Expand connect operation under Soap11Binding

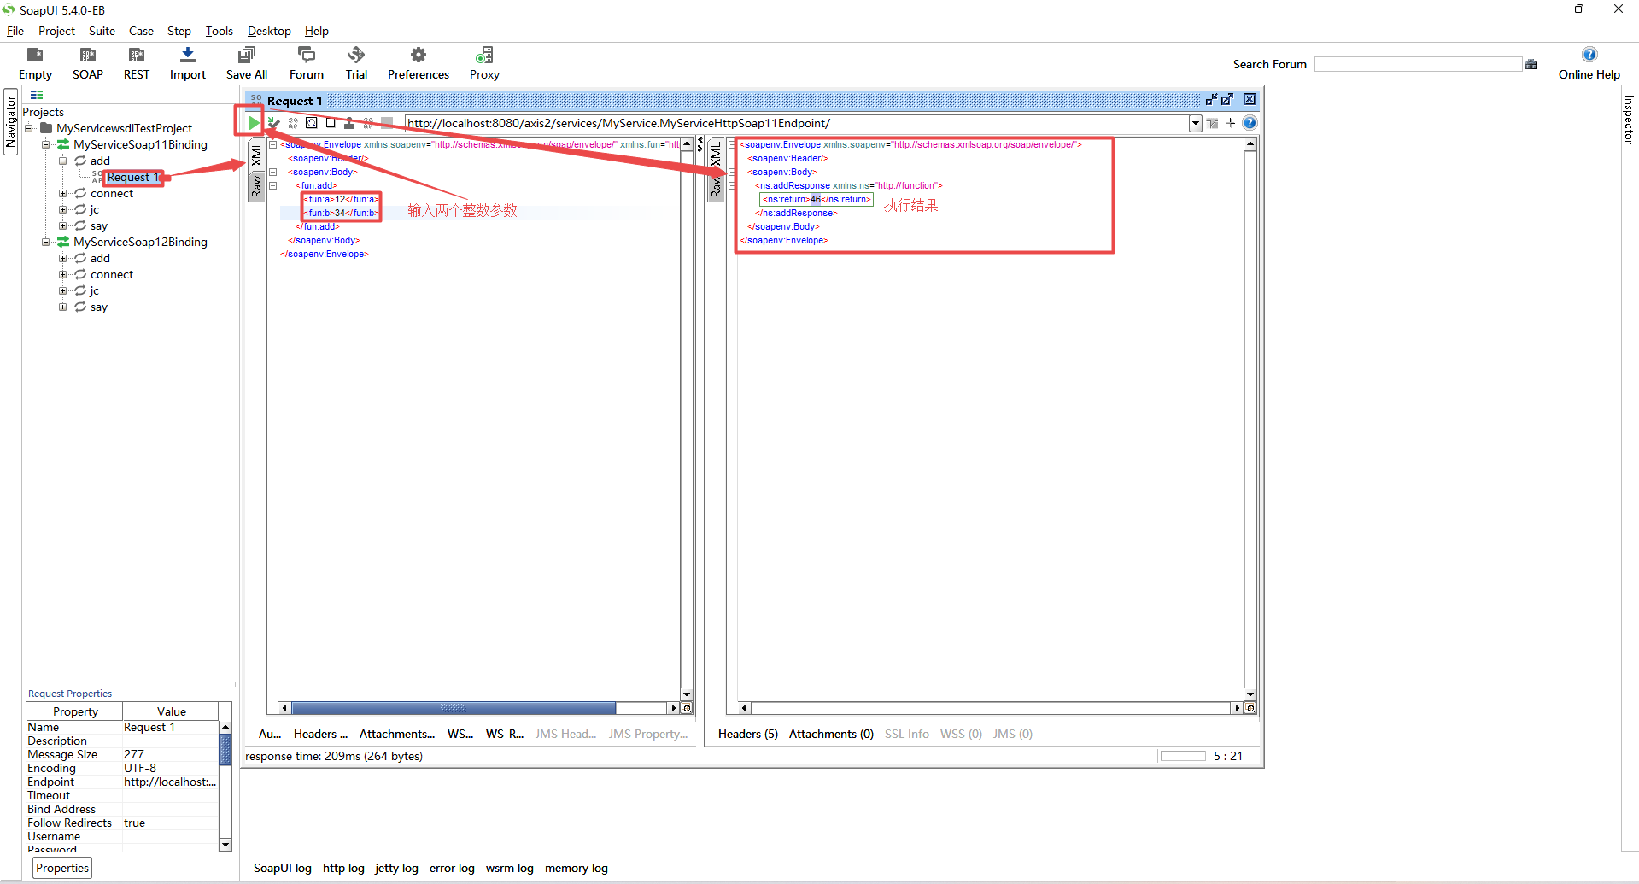click(62, 193)
